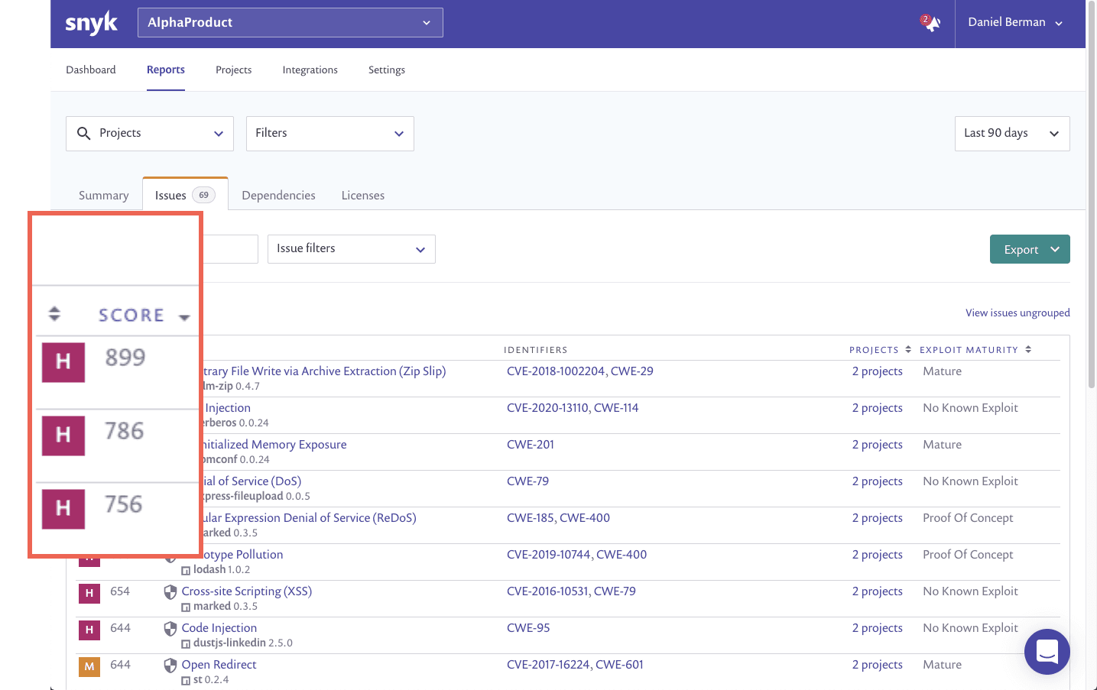The image size is (1097, 690).
Task: Sort by the Exploit Maturity column arrows
Action: [x=1028, y=349]
